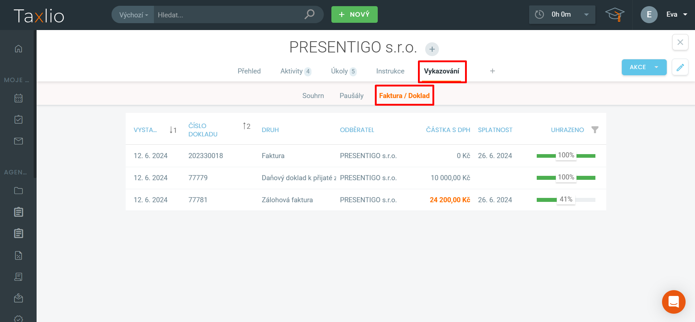
Task: Open document number 77781
Action: [198, 200]
